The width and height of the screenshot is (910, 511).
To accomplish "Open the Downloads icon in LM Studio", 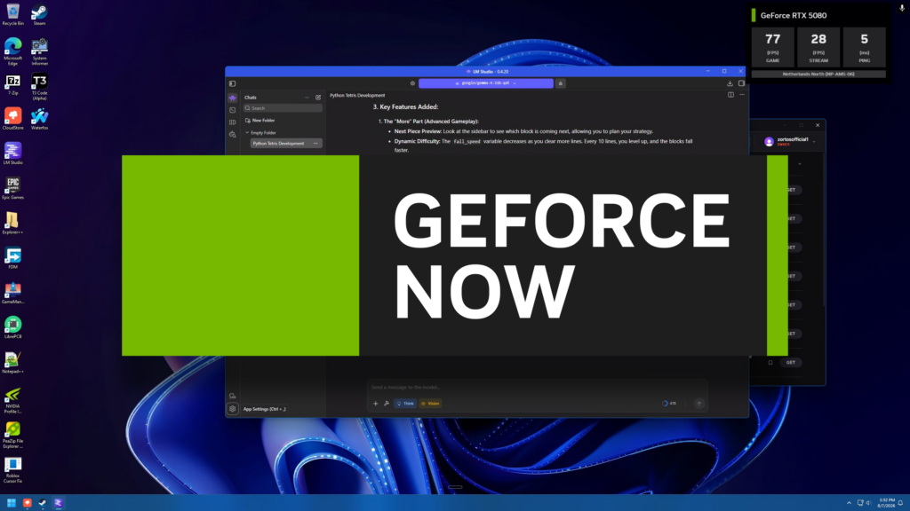I will (730, 83).
